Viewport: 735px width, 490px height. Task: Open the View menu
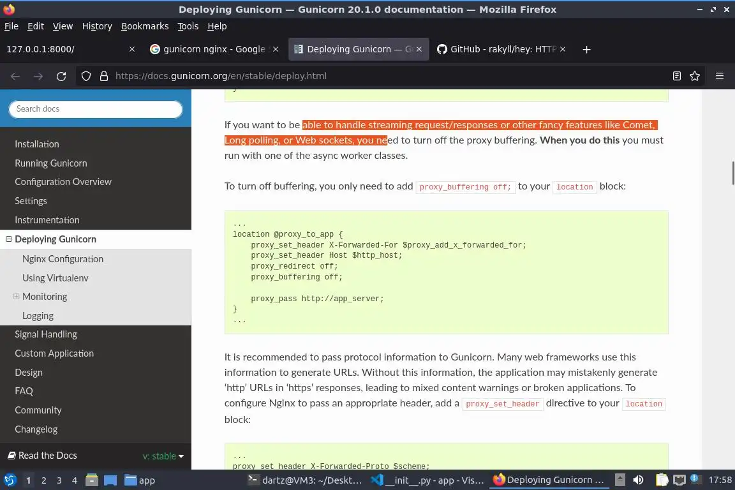63,26
